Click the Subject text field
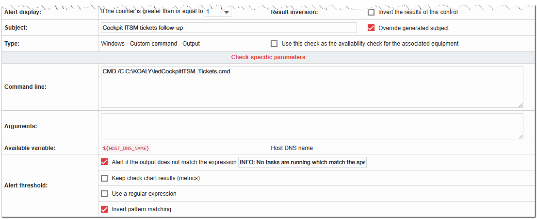The width and height of the screenshot is (537, 219). click(x=228, y=28)
